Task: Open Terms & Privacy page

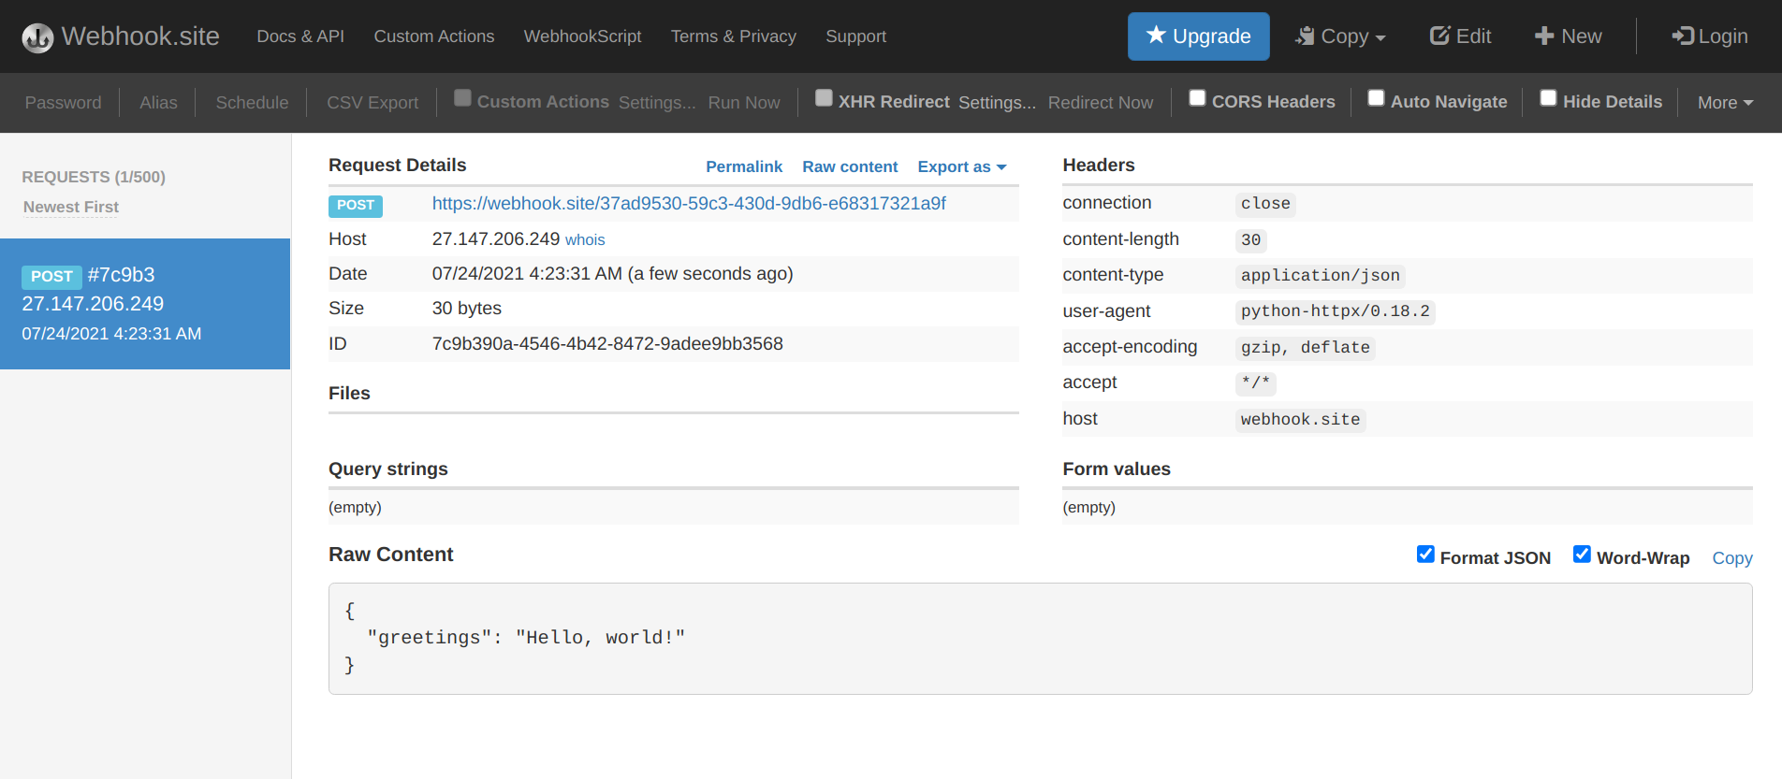Action: [x=733, y=36]
